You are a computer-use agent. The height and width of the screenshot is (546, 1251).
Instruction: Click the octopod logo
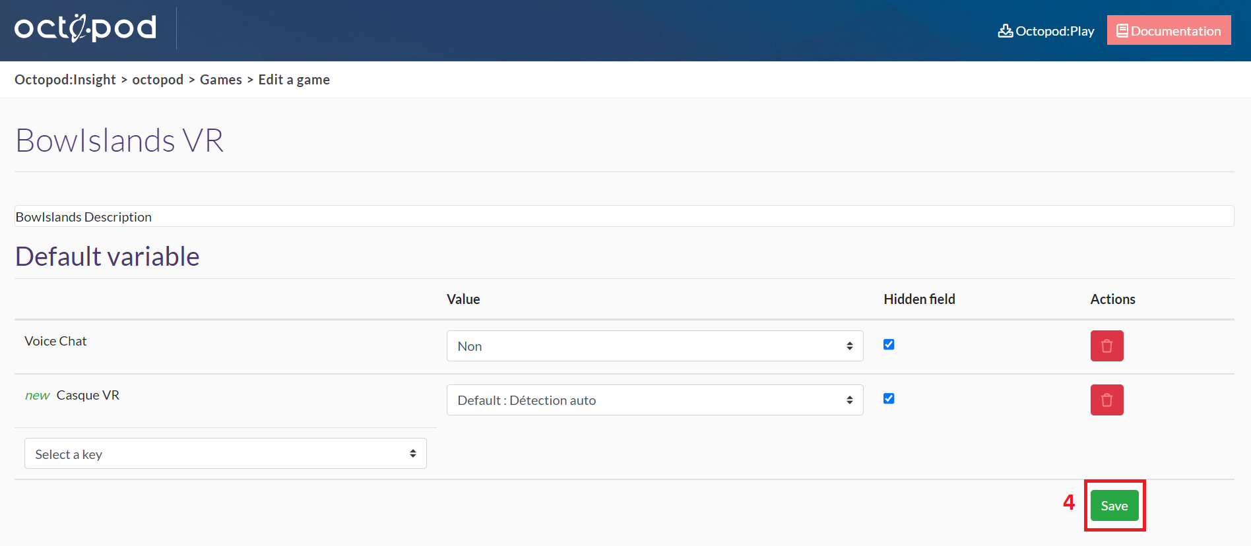tap(86, 28)
